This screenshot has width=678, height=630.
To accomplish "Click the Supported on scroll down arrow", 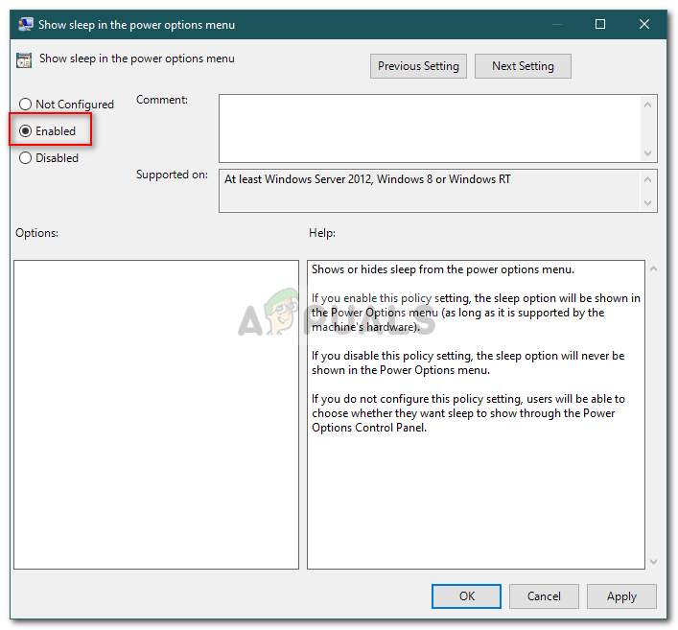I will pos(647,202).
